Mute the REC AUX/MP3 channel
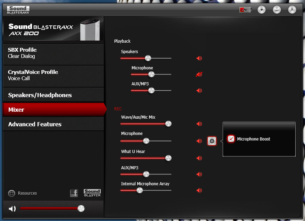305x221 pixels. (x=199, y=174)
